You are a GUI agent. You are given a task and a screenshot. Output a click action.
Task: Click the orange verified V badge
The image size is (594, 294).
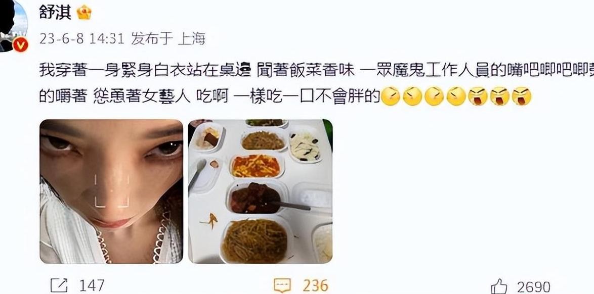click(x=20, y=46)
